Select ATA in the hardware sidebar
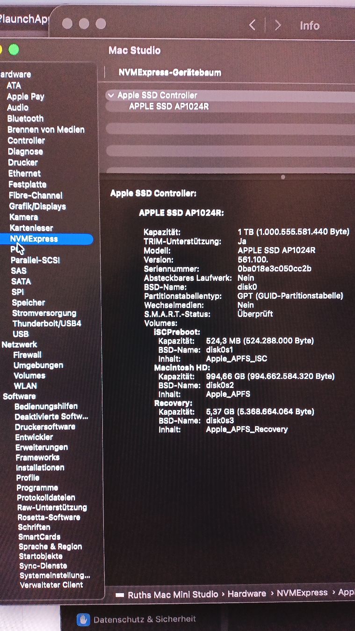Viewport: 355px width, 631px height. point(14,86)
